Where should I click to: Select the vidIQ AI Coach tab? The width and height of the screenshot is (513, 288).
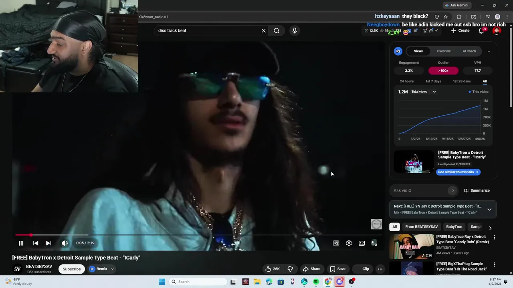(469, 51)
